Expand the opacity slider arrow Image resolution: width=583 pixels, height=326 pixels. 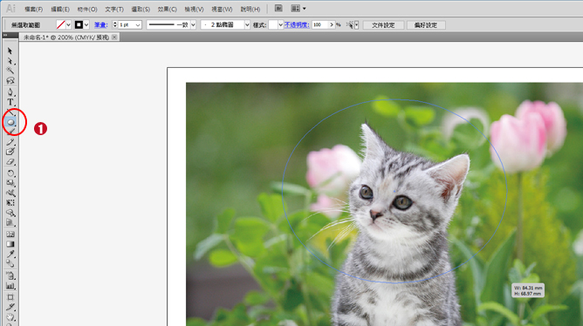point(332,25)
